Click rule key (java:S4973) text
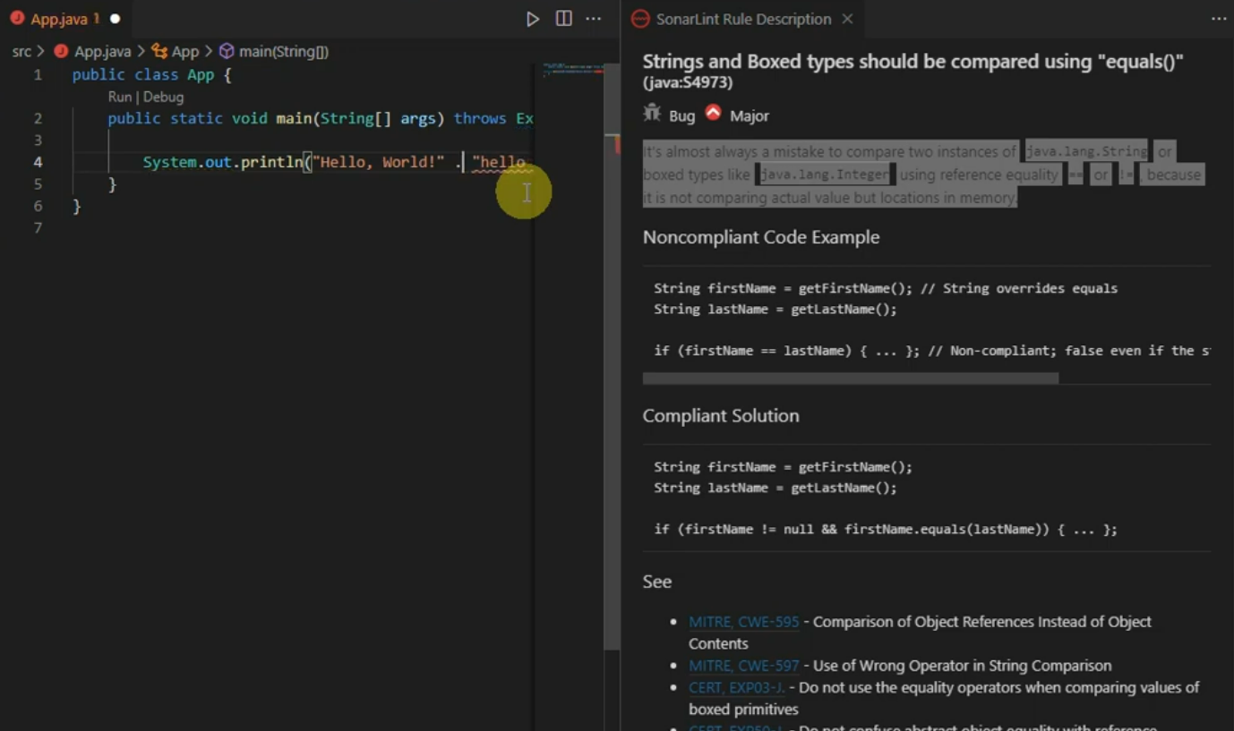Viewport: 1234px width, 731px height. (688, 83)
